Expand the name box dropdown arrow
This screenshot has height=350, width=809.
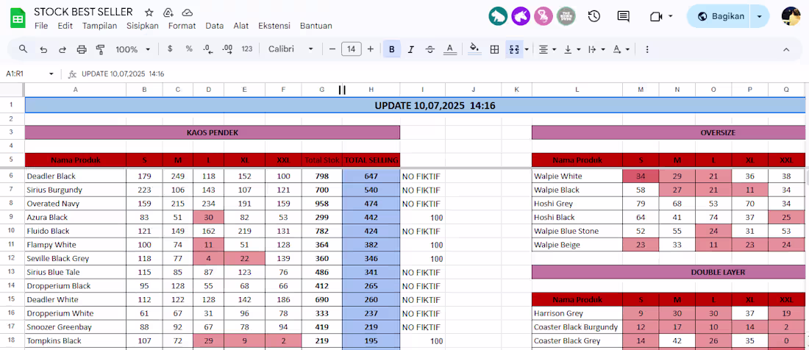click(x=51, y=74)
